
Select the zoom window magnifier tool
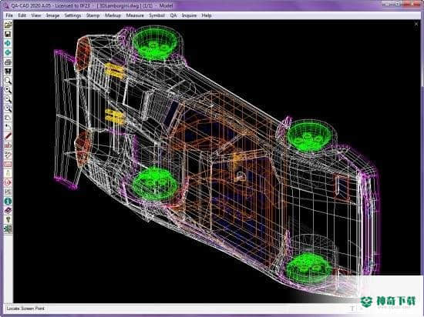[8, 80]
